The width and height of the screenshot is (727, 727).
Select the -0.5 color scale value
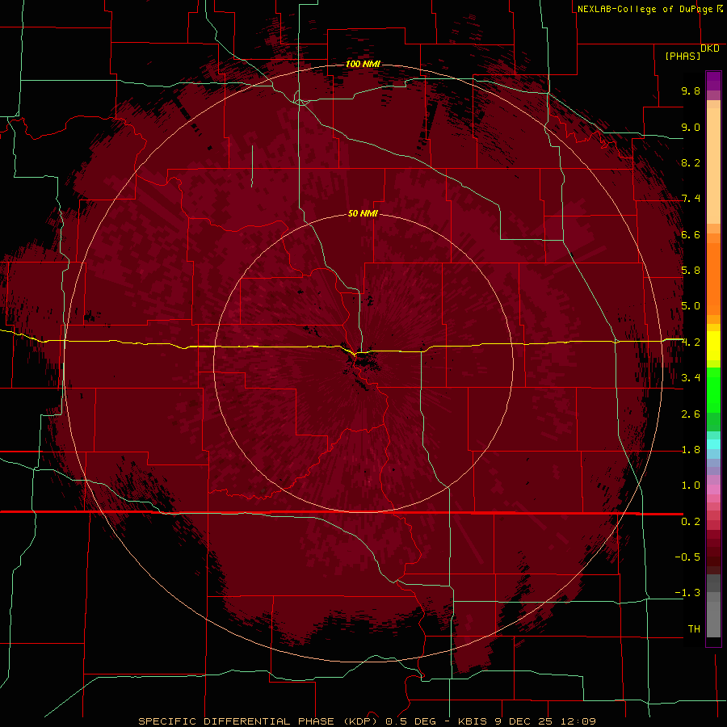pos(687,557)
